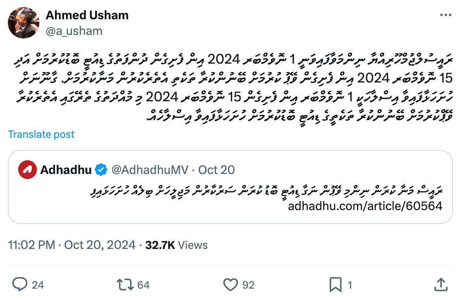
Task: Open the adhadhu.com/article/60564 link
Action: click(365, 205)
